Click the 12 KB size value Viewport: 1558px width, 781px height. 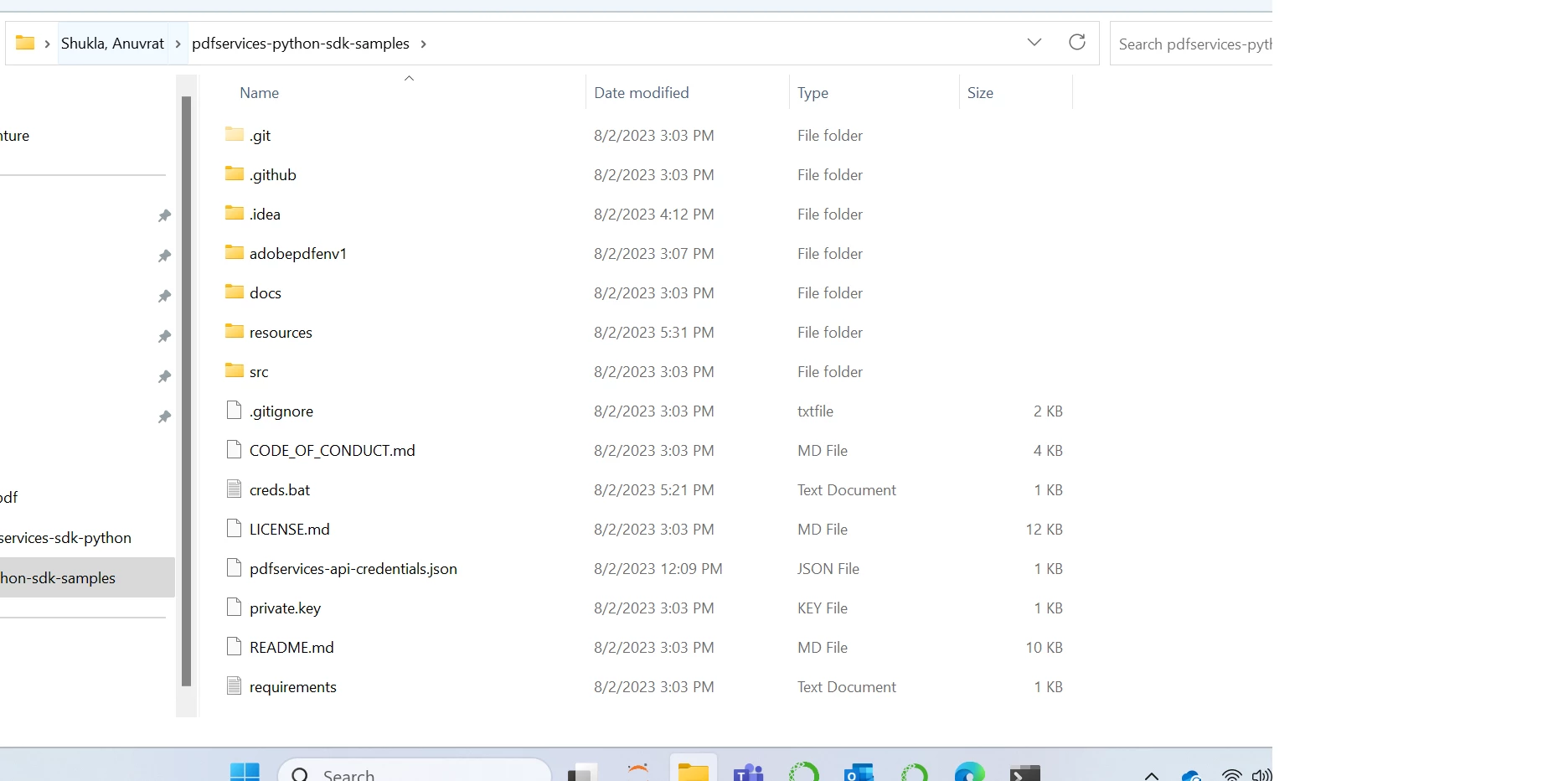(x=1044, y=529)
